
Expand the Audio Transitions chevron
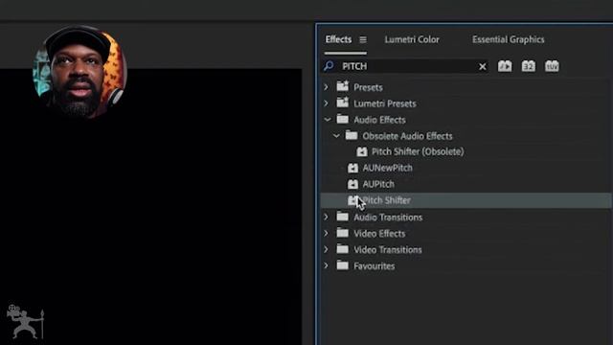pyautogui.click(x=326, y=217)
